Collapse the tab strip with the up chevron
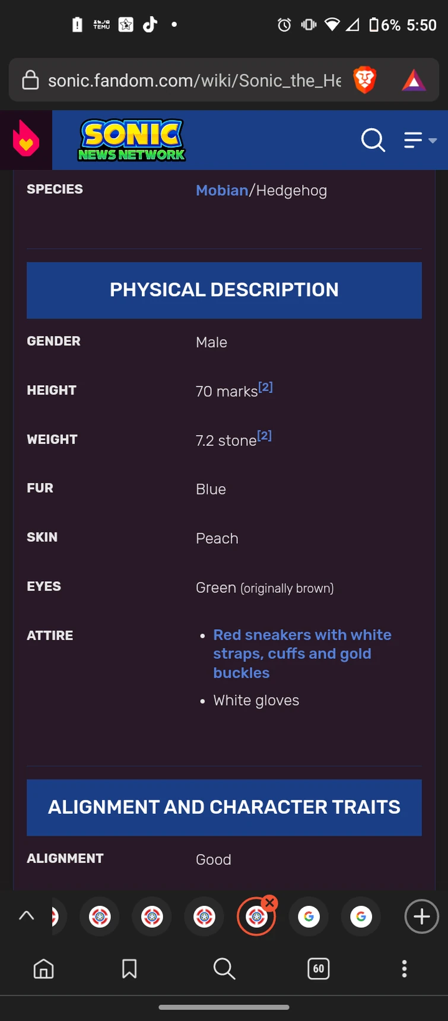Viewport: 448px width, 1021px height. pyautogui.click(x=26, y=916)
